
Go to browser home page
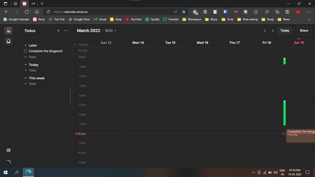click(x=37, y=12)
